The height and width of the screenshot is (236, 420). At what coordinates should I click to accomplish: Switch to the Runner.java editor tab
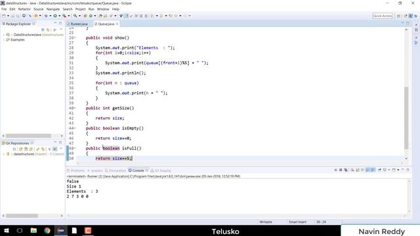click(x=77, y=24)
